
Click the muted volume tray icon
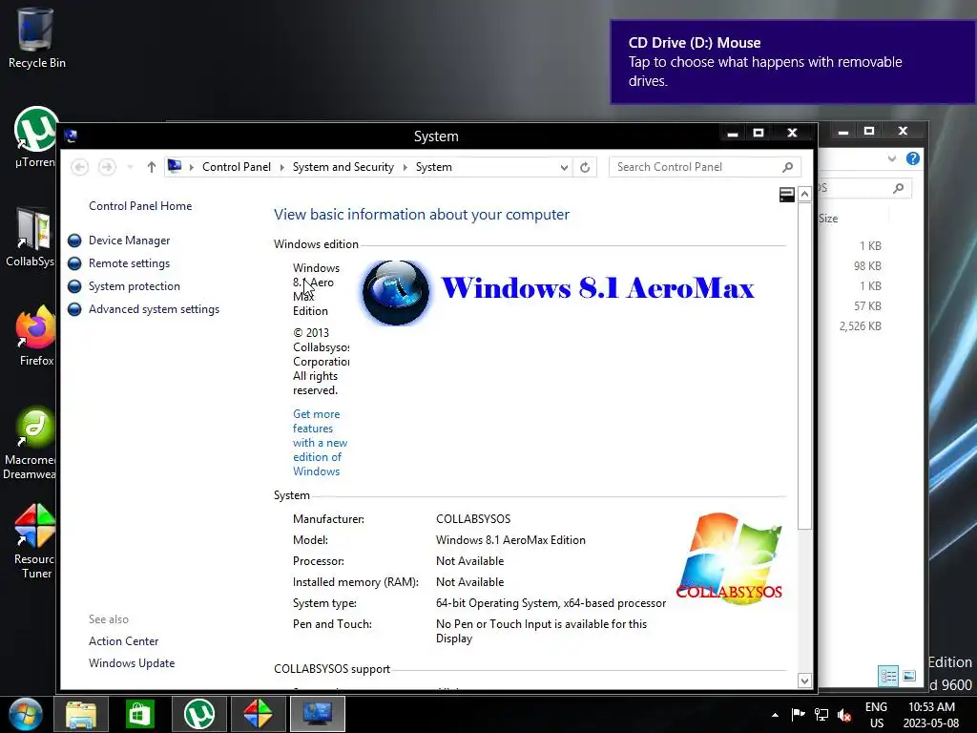(x=844, y=715)
